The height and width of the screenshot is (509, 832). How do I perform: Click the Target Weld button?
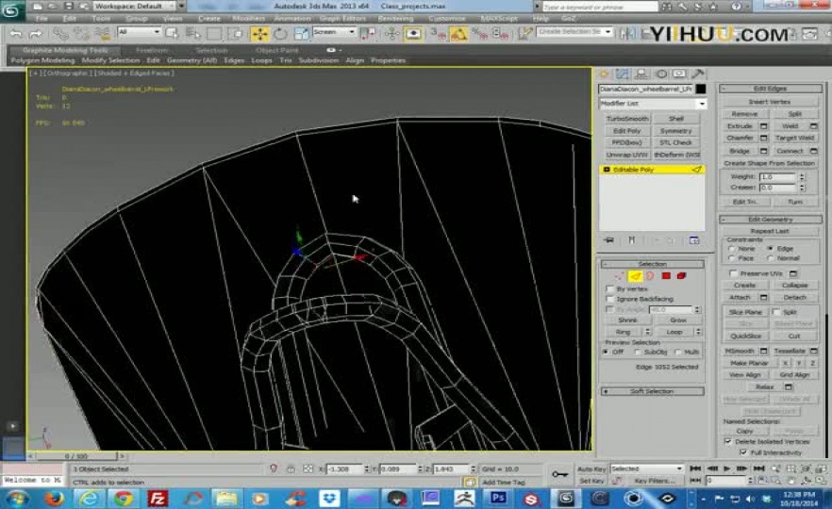coord(794,138)
